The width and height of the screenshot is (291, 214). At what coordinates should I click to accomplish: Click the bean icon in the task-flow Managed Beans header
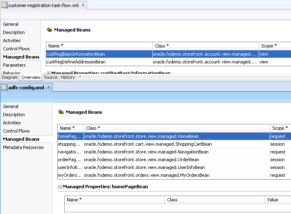pos(50,30)
